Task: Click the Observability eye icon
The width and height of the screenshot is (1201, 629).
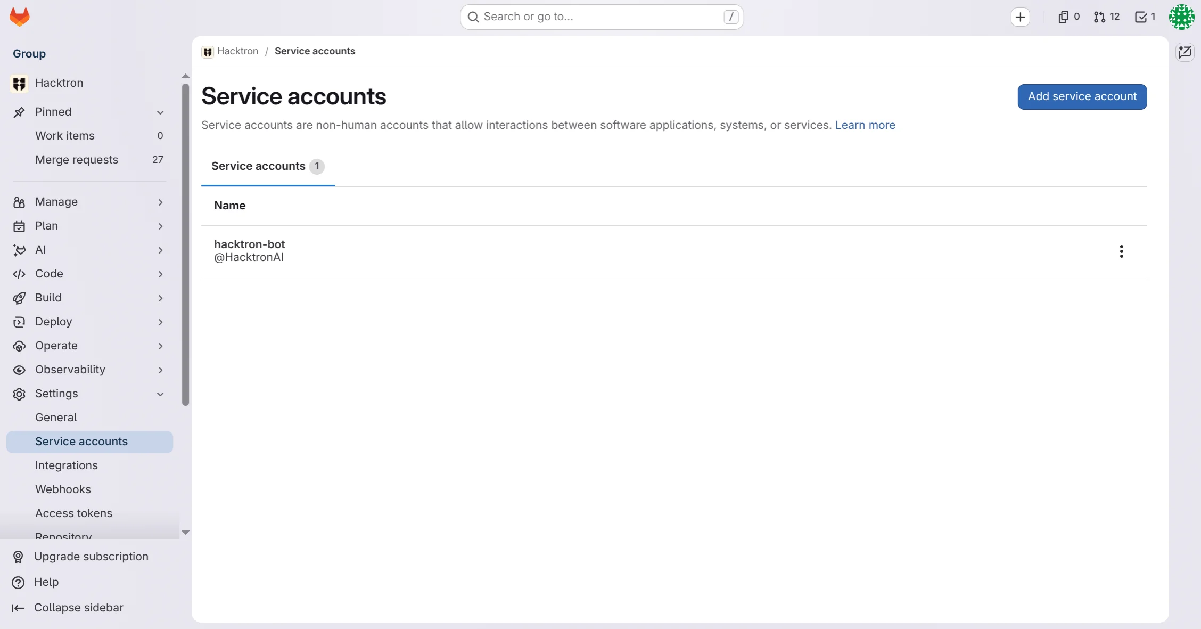Action: coord(19,370)
